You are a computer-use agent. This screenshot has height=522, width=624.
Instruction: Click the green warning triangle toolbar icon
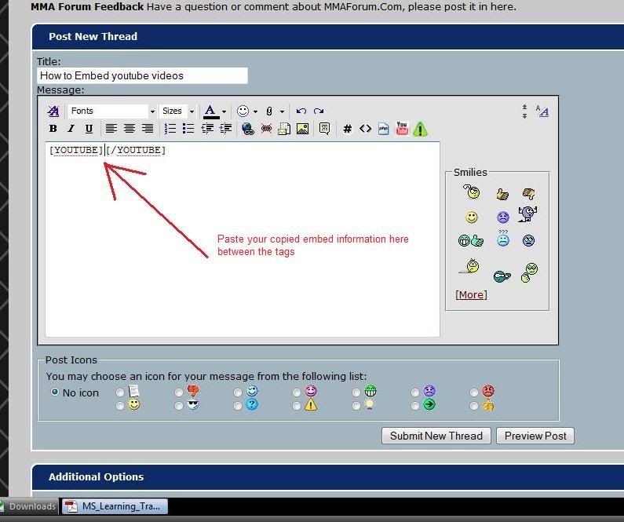[420, 129]
